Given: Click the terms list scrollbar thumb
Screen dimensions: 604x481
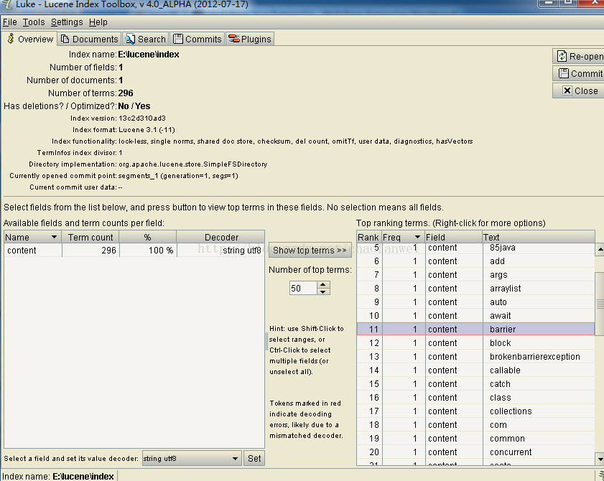Looking at the screenshot, I should [600, 304].
